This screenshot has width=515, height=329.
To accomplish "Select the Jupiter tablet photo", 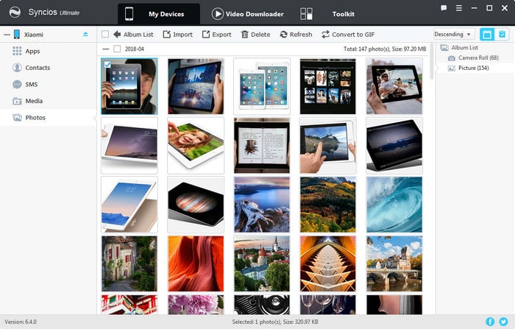I will pyautogui.click(x=196, y=205).
